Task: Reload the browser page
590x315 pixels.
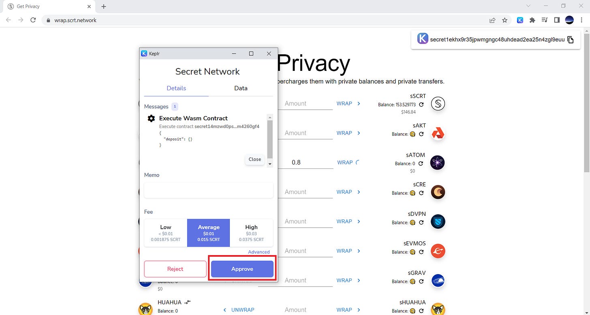Action: pyautogui.click(x=33, y=20)
